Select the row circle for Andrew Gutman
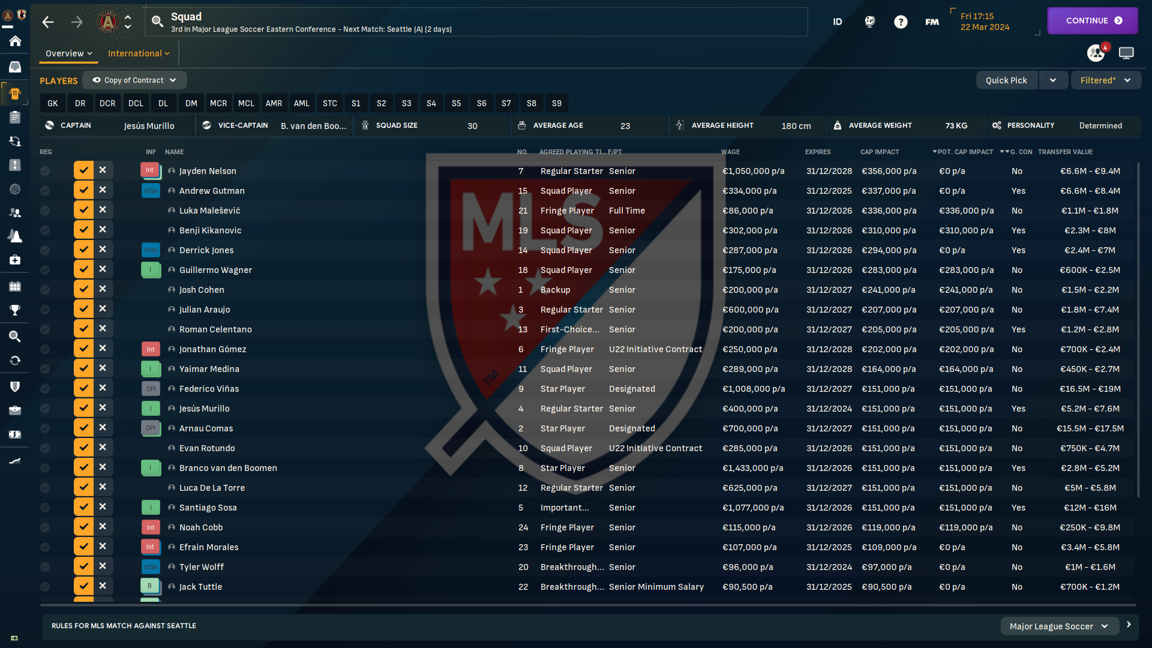The height and width of the screenshot is (648, 1152). [x=45, y=191]
